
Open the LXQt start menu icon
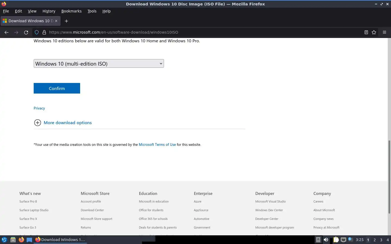pyautogui.click(x=4, y=240)
